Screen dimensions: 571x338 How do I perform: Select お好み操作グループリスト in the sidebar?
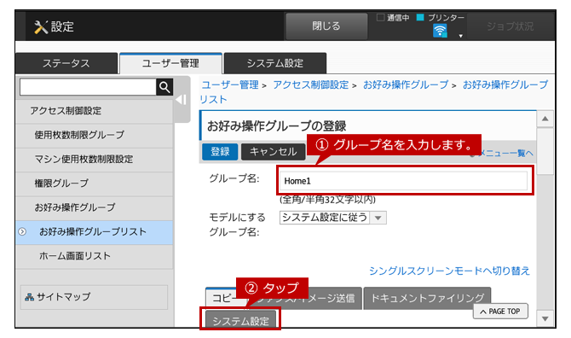[94, 232]
